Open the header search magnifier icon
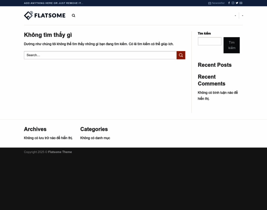 point(73,15)
